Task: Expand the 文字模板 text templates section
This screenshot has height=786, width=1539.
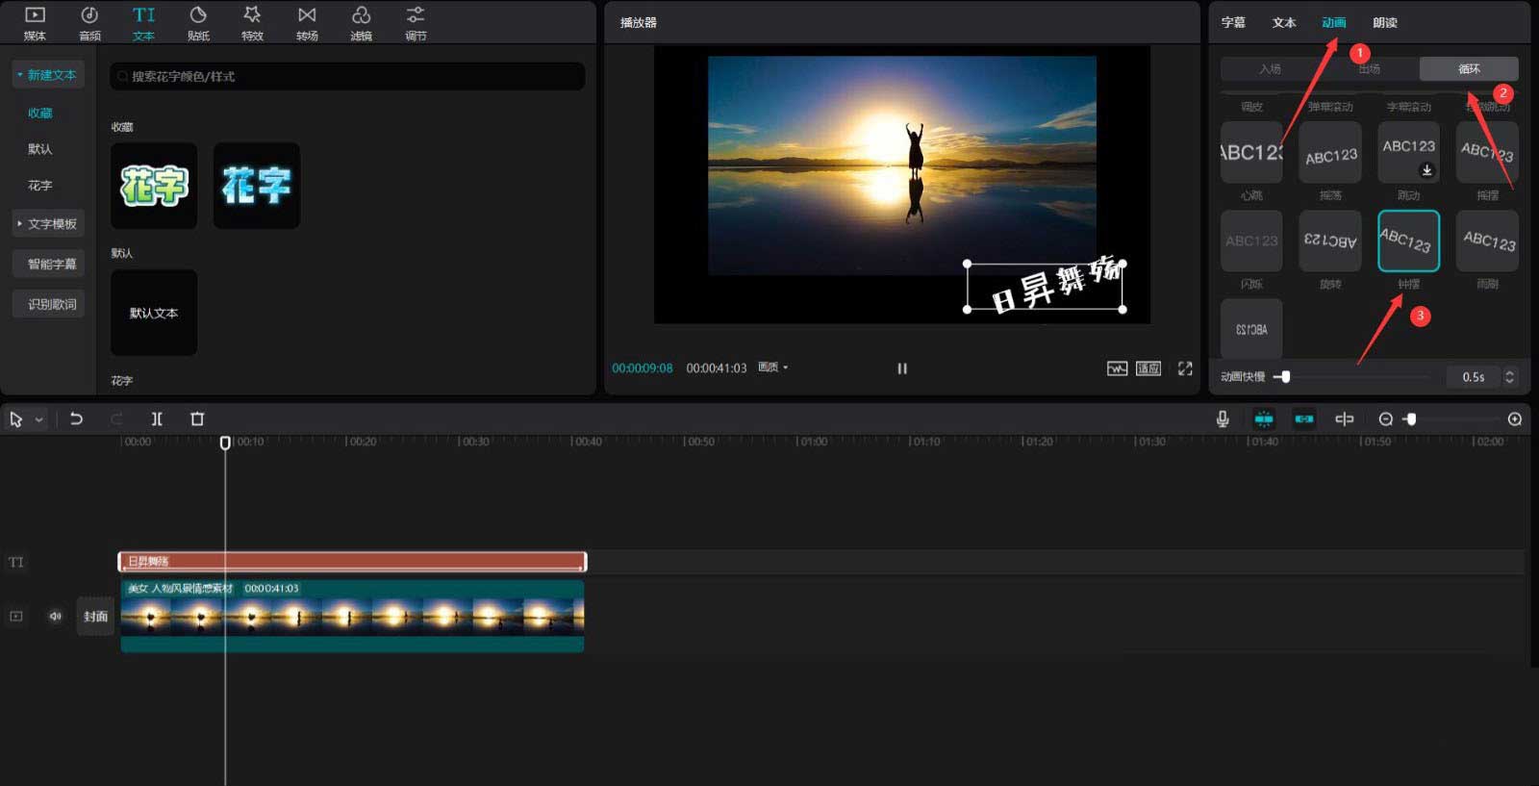Action: click(49, 224)
